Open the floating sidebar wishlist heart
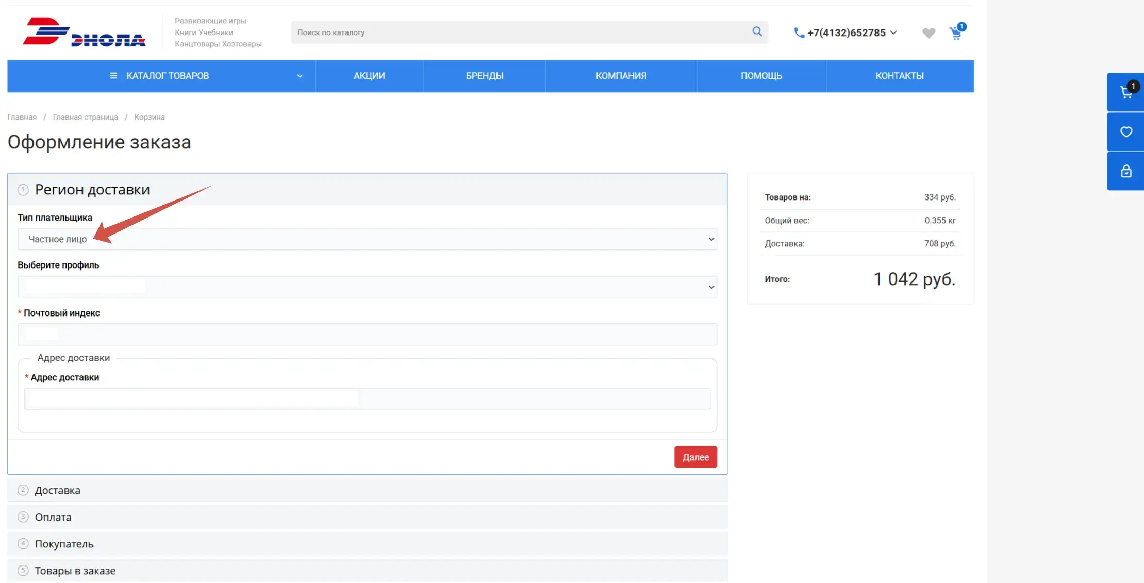The image size is (1144, 583). [x=1125, y=132]
